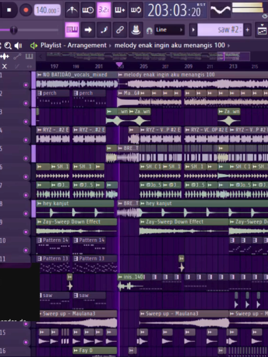This screenshot has height=357, width=268.
Task: Click the Playlist - Arrangement breadcrumb
Action: tap(73, 45)
